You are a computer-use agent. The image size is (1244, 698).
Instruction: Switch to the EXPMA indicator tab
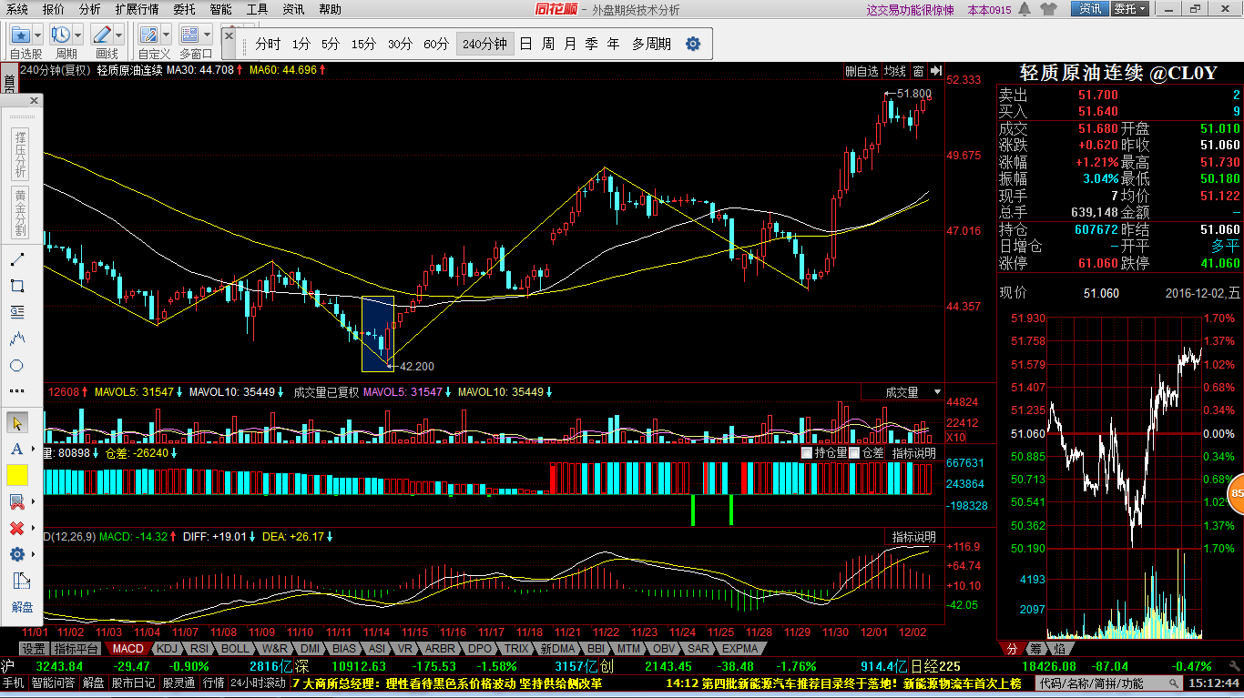(739, 649)
